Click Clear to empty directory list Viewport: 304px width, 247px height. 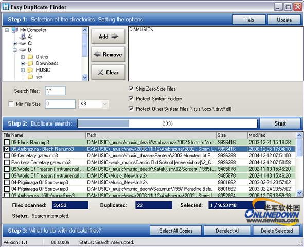[108, 73]
